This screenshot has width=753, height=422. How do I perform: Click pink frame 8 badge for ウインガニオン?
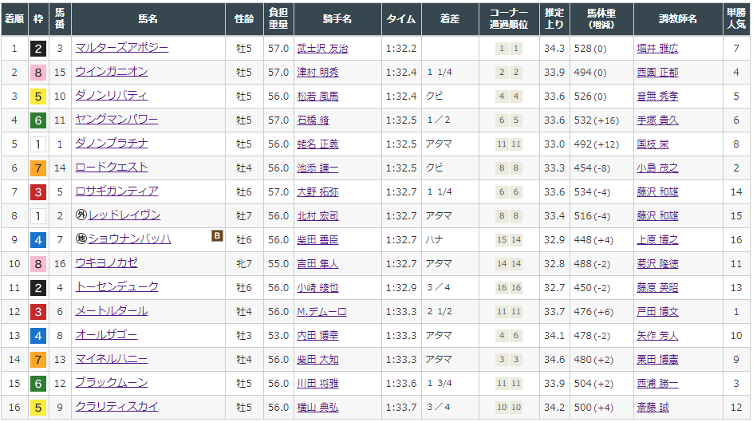pos(38,73)
